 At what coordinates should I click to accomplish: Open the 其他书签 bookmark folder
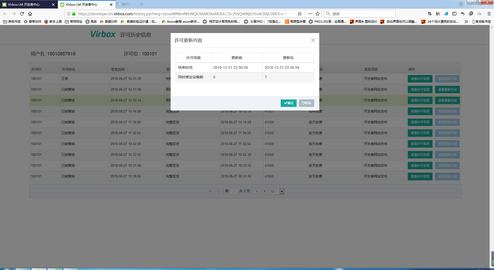(12, 22)
